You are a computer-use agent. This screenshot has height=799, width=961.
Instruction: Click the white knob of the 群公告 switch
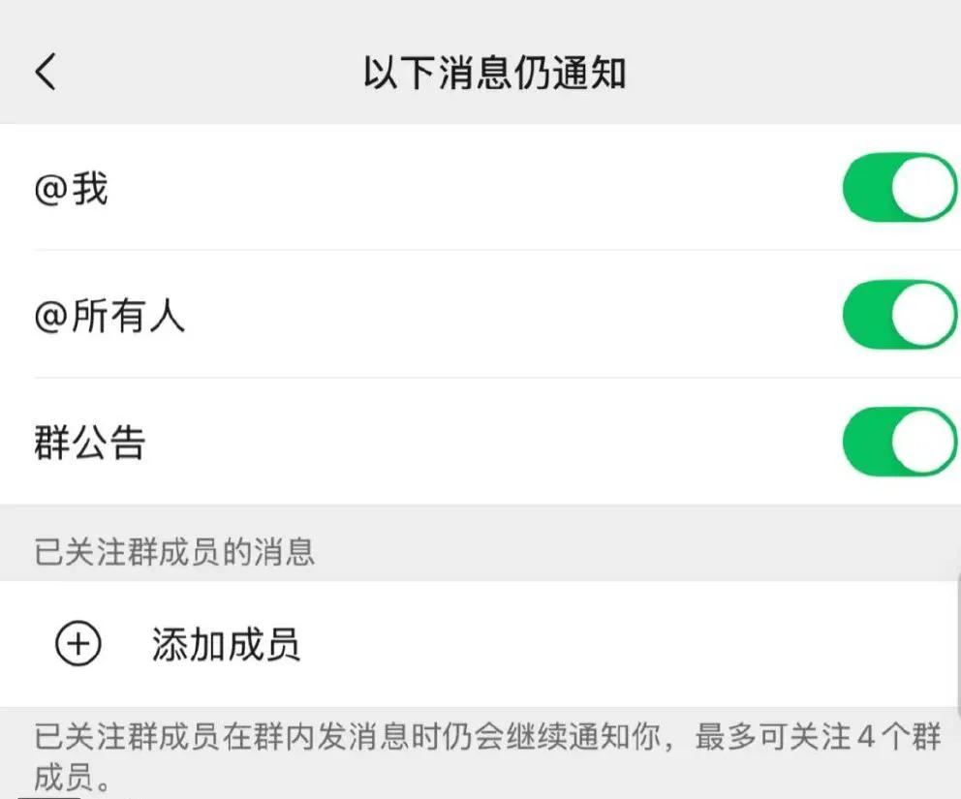click(x=923, y=442)
